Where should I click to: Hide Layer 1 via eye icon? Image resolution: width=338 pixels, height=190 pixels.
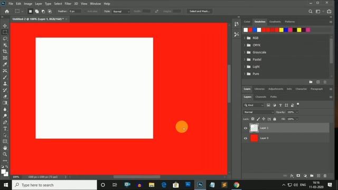pyautogui.click(x=246, y=128)
